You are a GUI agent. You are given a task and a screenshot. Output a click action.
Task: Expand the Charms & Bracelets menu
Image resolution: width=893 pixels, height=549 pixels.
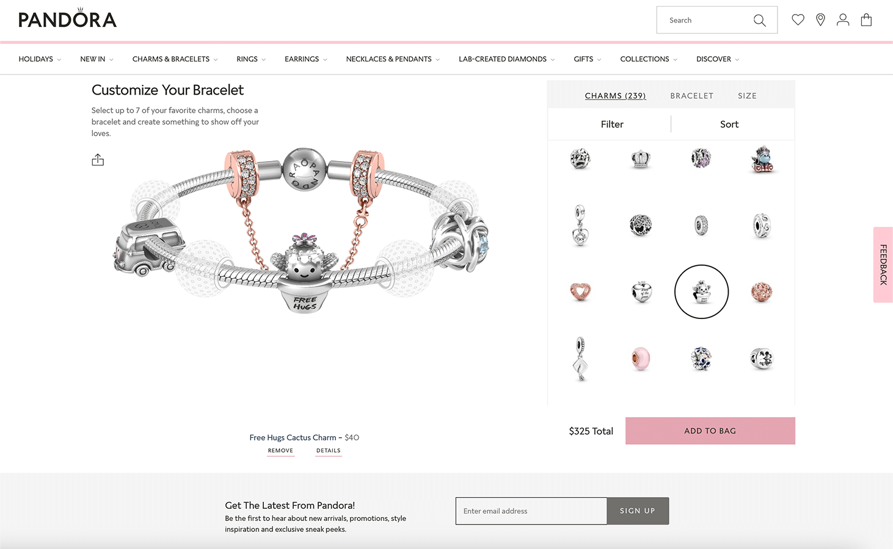coord(175,59)
